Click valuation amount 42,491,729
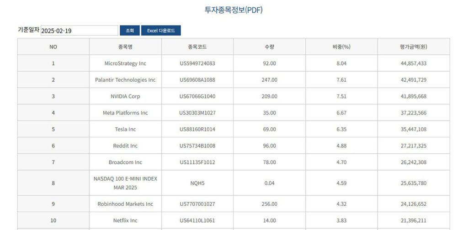The width and height of the screenshot is (468, 230). [x=414, y=80]
